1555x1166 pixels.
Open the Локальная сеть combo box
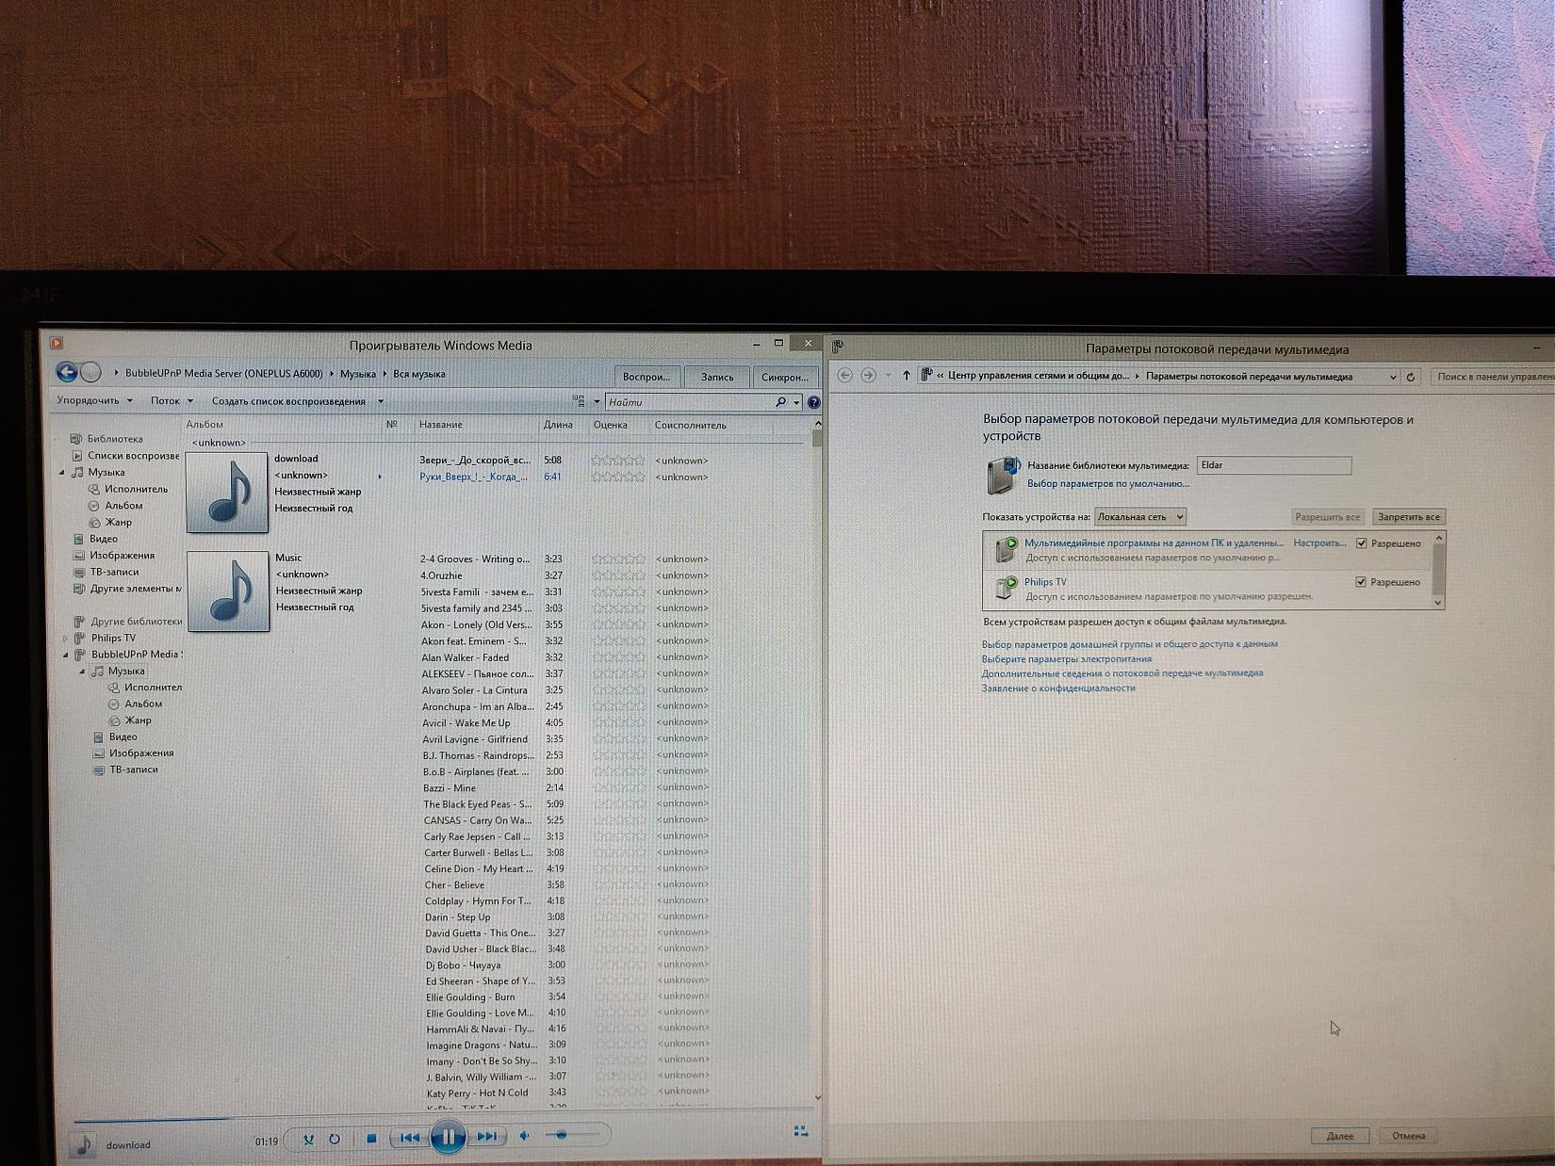1140,516
